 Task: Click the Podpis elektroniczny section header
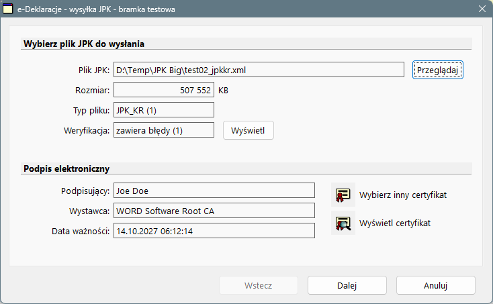pos(66,168)
